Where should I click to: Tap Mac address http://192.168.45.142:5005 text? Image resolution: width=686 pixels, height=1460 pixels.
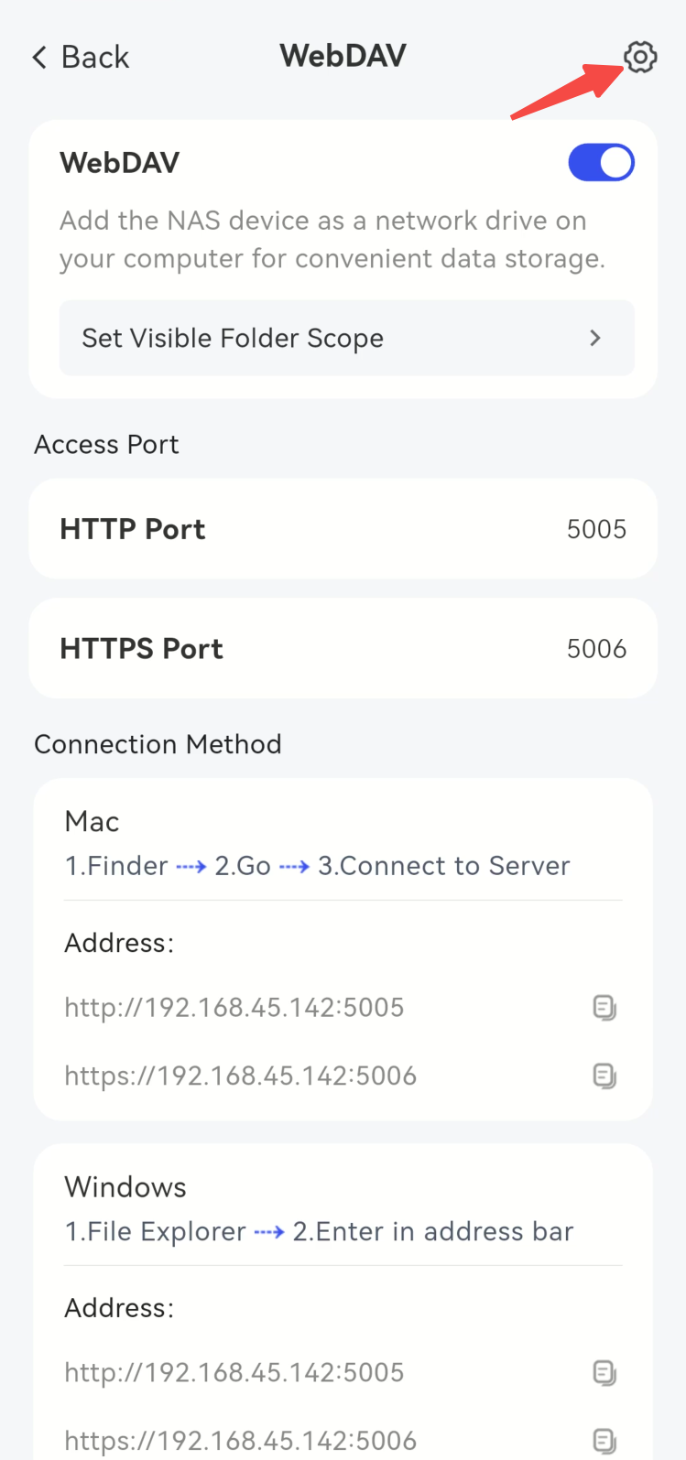pyautogui.click(x=234, y=1008)
